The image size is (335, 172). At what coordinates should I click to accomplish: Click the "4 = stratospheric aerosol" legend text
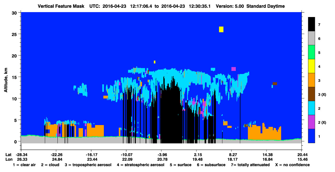(140, 165)
